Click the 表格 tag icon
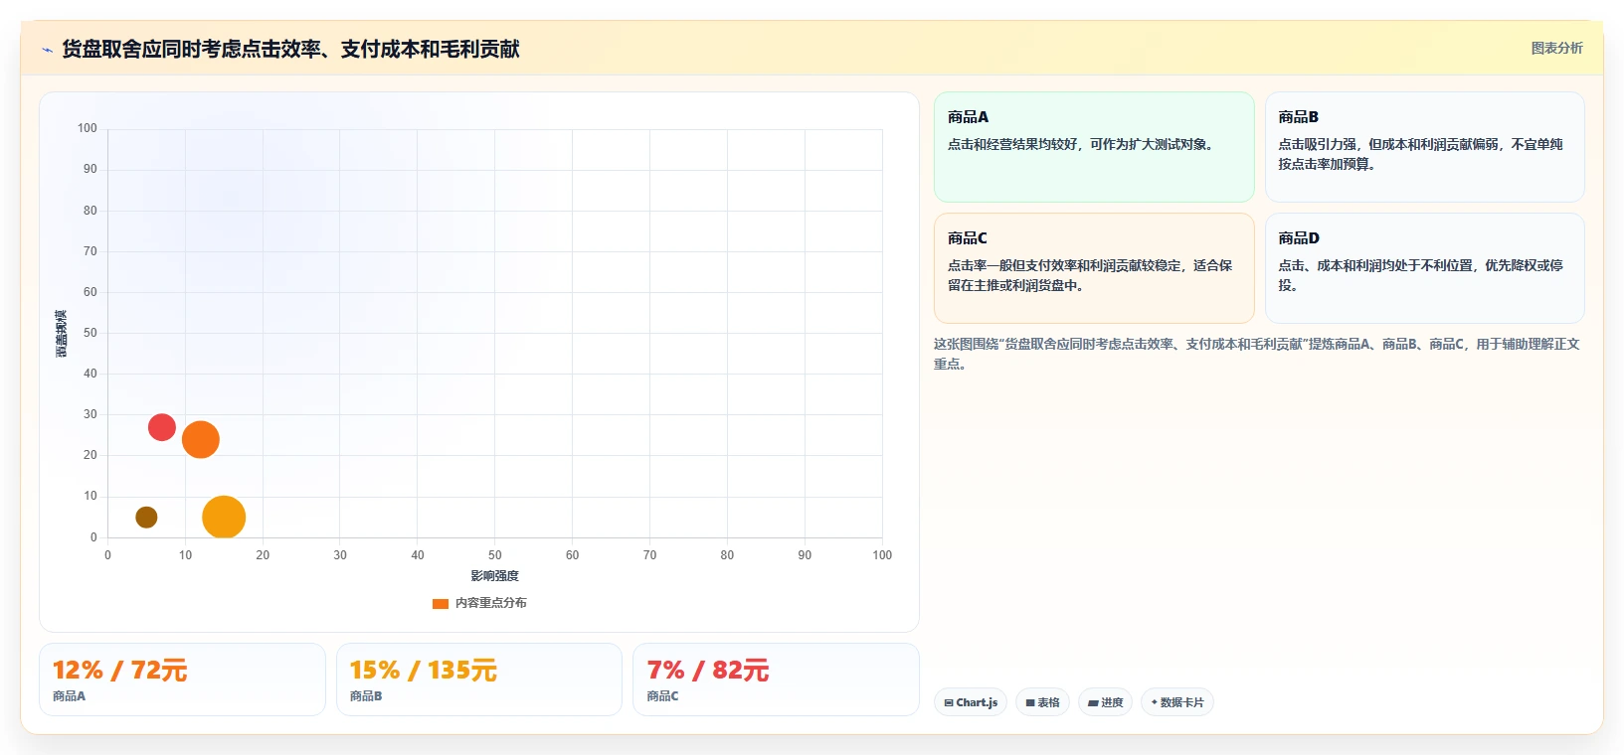 pyautogui.click(x=1030, y=702)
